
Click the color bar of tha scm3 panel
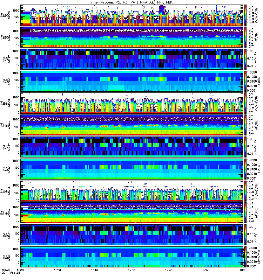coord(245,37)
